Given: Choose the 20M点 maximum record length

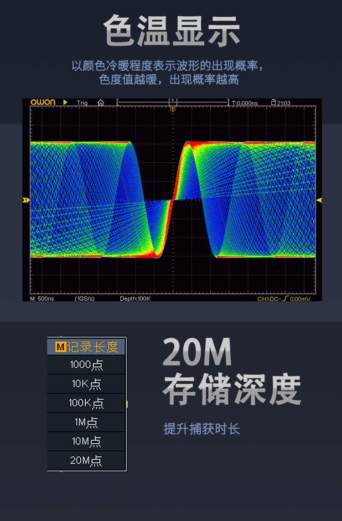Looking at the screenshot, I should [x=86, y=461].
